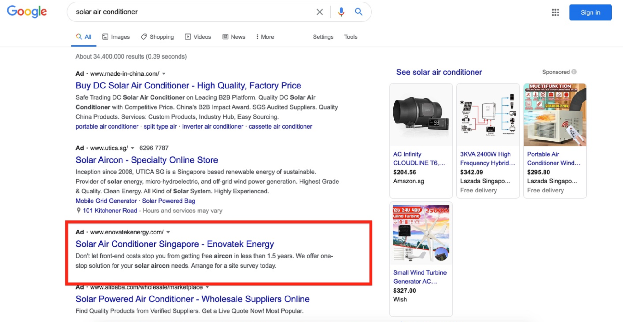Start search with the magnifying glass icon

point(358,12)
